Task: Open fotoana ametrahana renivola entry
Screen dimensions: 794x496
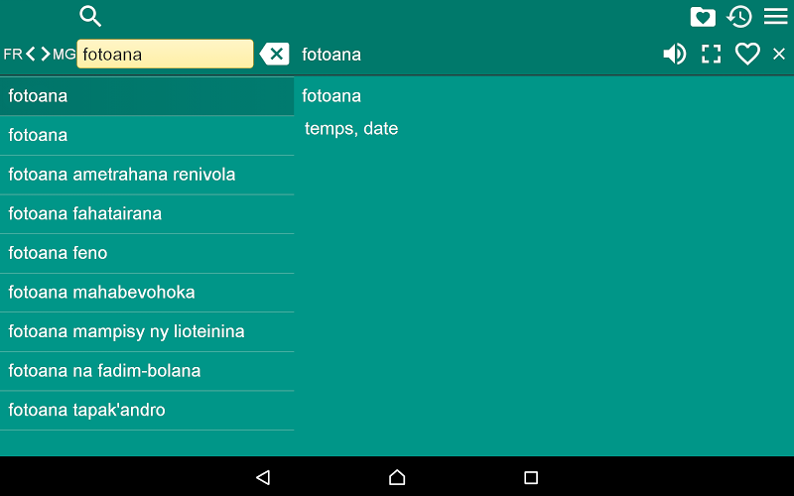Action: click(147, 175)
